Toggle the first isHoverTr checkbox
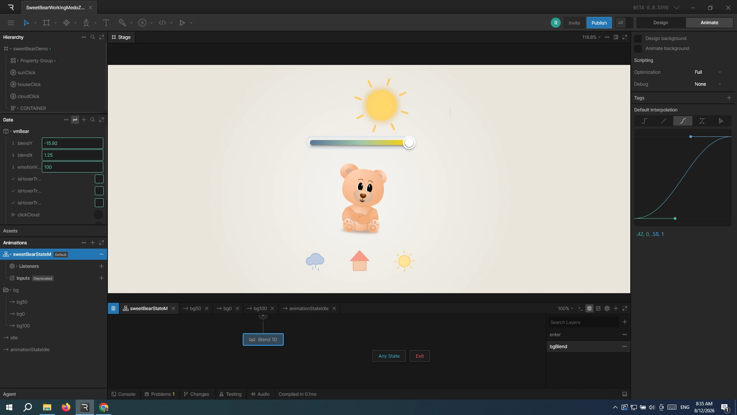This screenshot has width=737, height=415. click(99, 179)
